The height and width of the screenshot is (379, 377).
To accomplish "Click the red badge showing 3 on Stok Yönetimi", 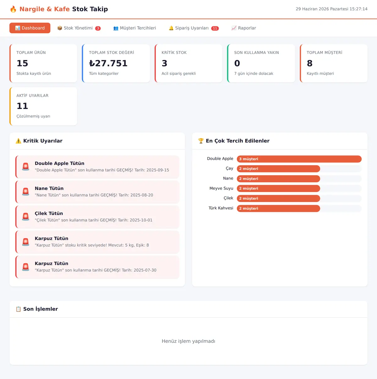I will [x=98, y=28].
